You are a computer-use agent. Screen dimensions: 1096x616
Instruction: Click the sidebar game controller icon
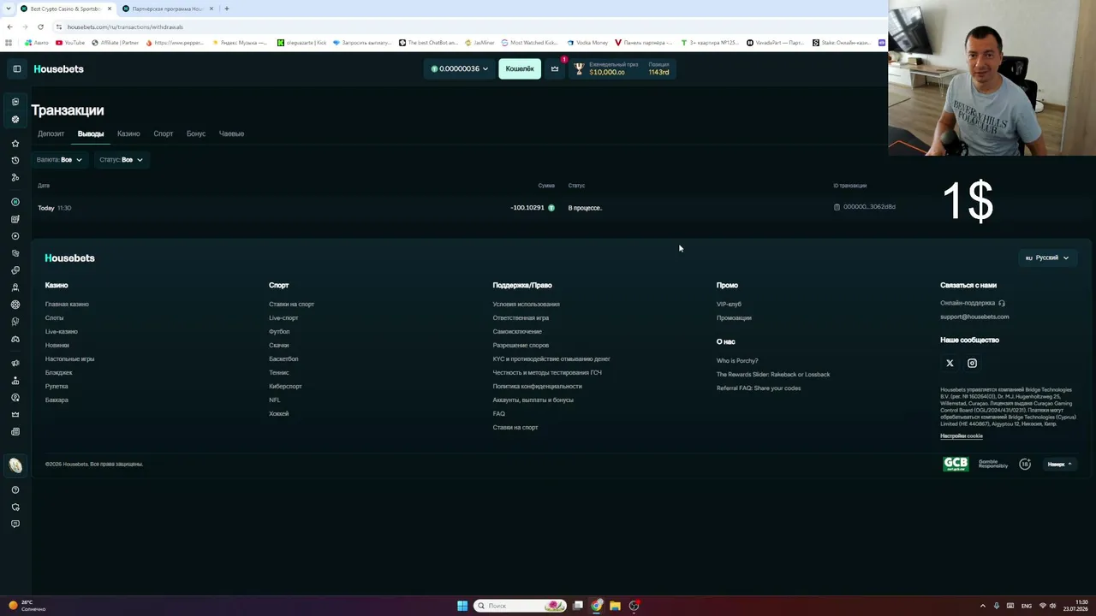15,339
